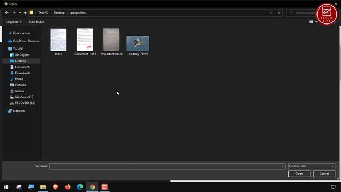The height and width of the screenshot is (192, 341).
Task: Select the Doc1 file thumbnail
Action: pyautogui.click(x=58, y=40)
